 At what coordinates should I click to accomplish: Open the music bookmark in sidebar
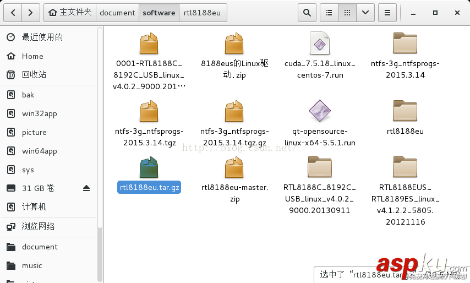click(x=50, y=265)
